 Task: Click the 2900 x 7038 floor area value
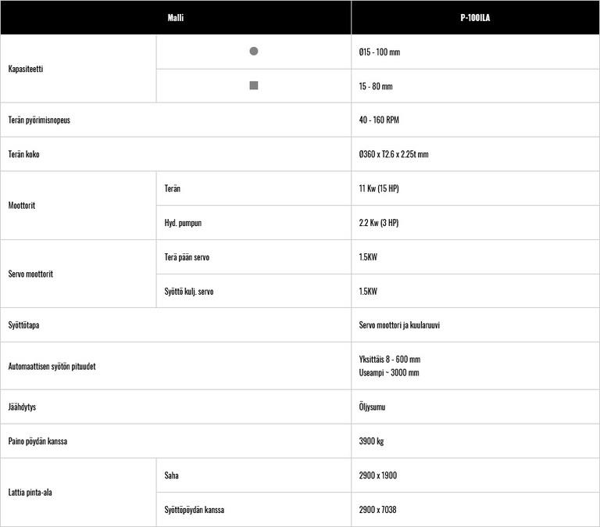point(377,510)
